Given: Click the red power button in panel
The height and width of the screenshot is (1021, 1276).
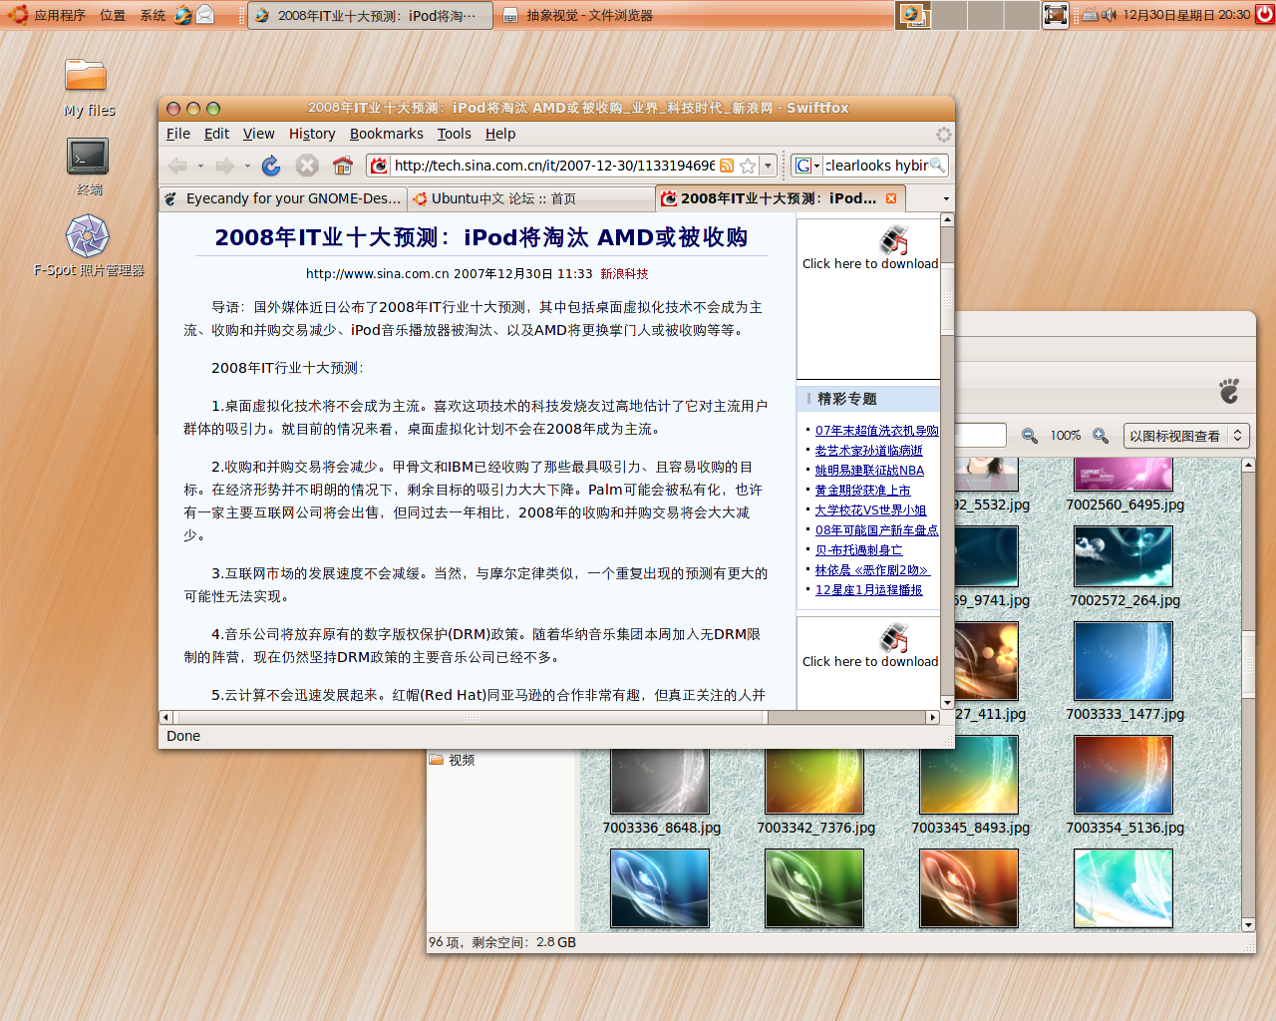Looking at the screenshot, I should (x=1264, y=14).
